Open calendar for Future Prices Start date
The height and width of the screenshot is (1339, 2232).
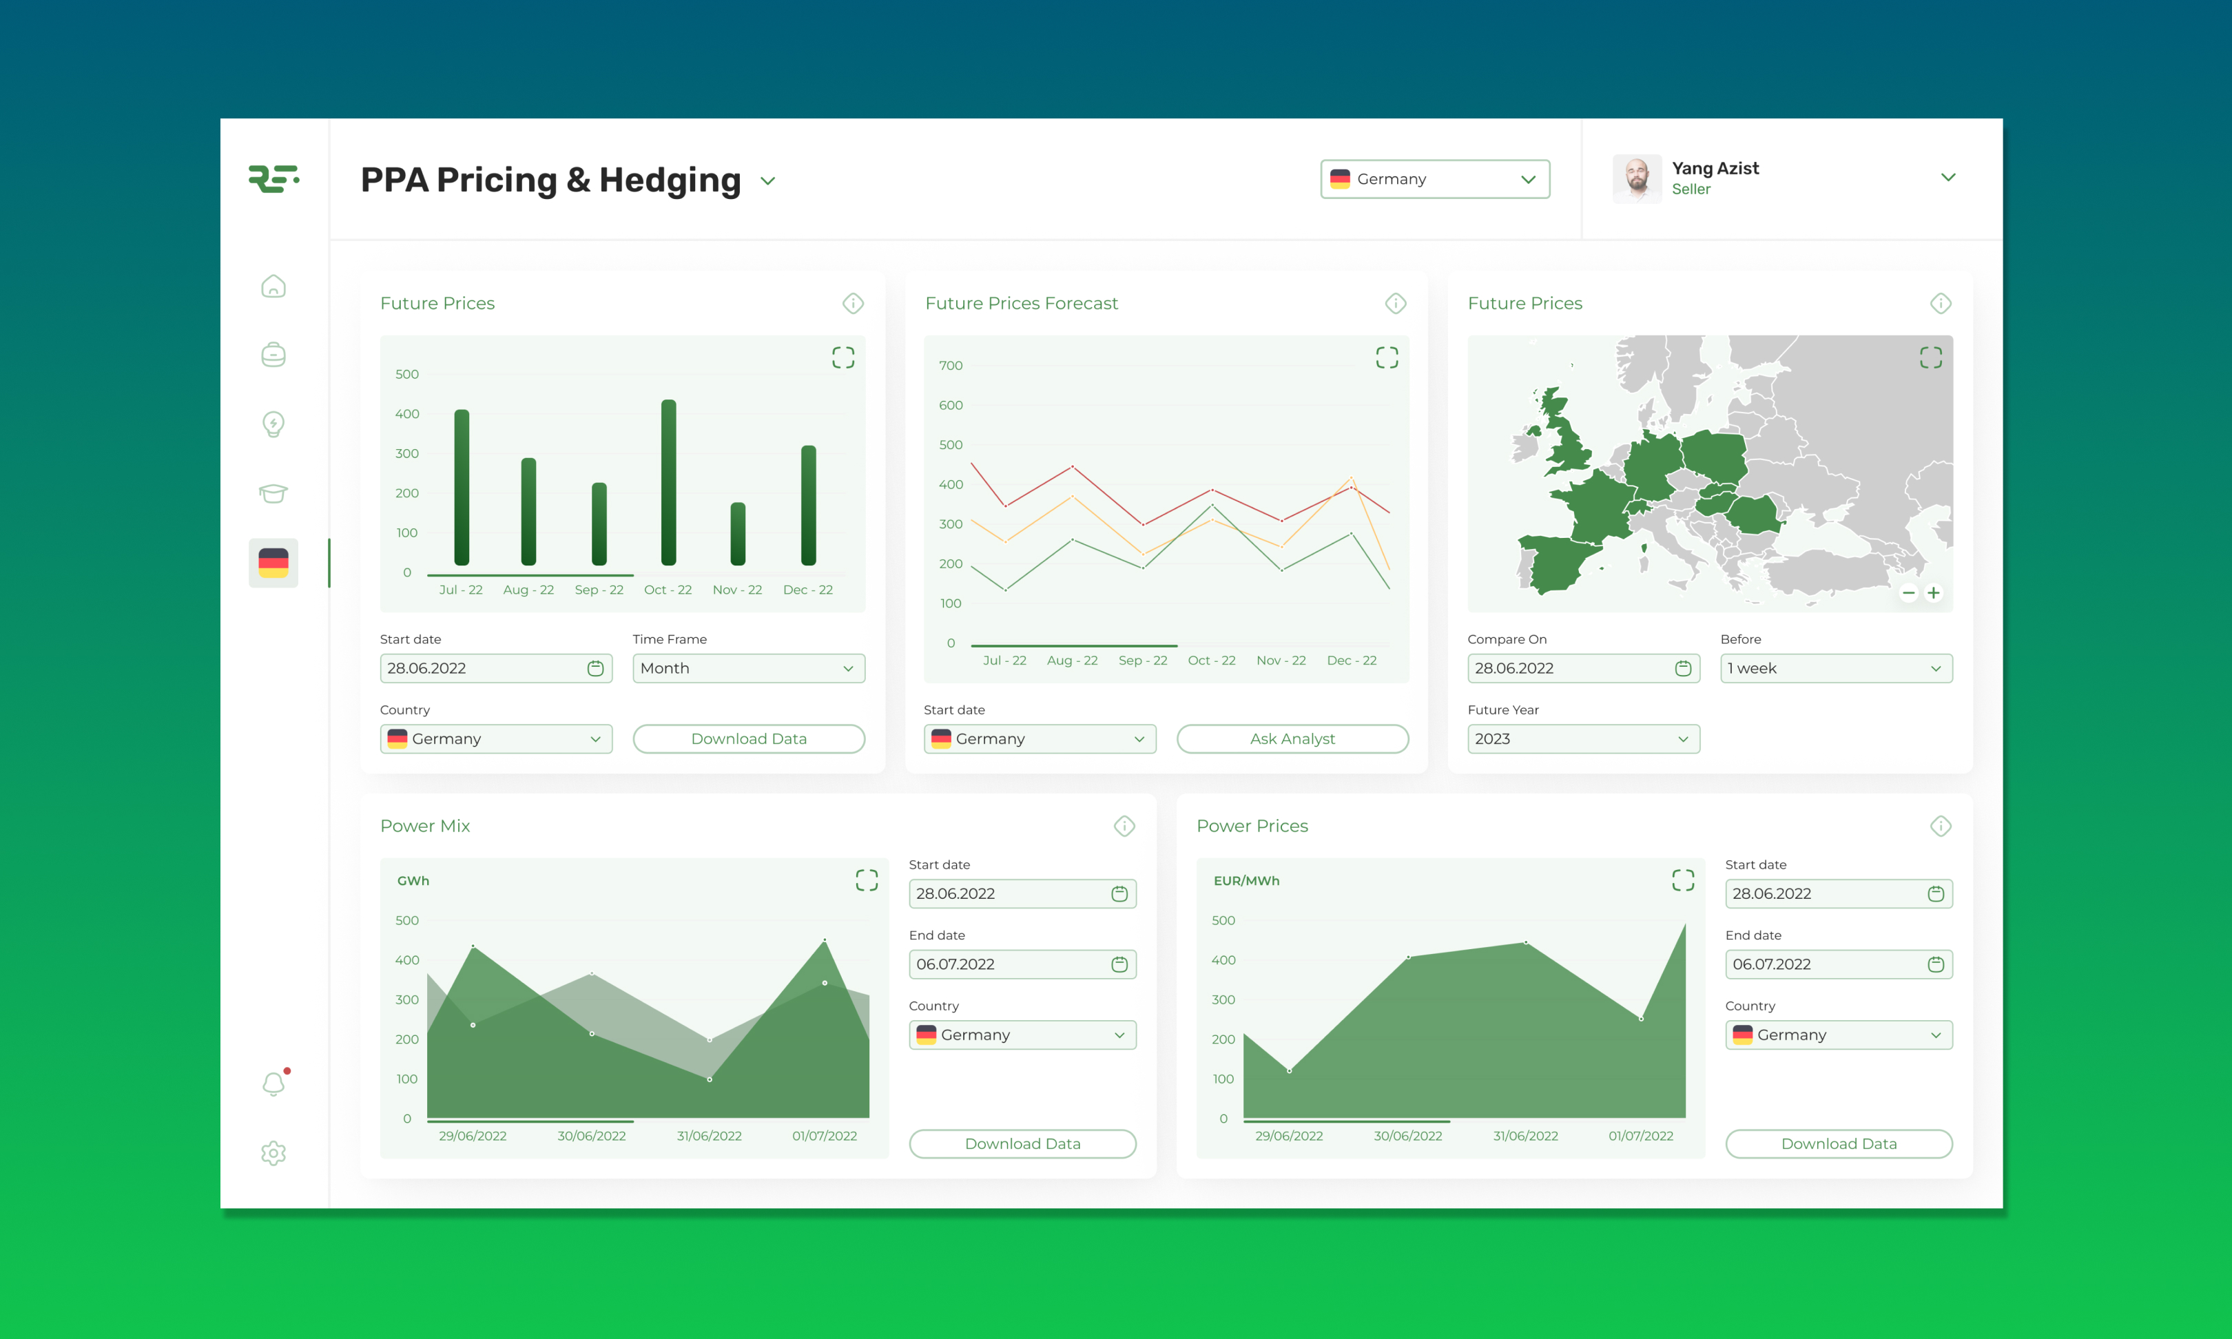[x=595, y=669]
